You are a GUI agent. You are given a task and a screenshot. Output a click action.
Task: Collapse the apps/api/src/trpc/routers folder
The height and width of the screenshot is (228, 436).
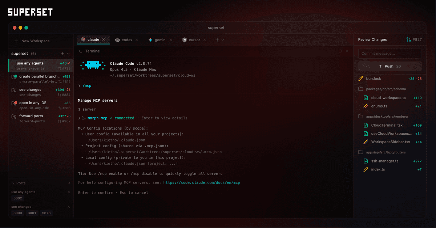(361, 152)
